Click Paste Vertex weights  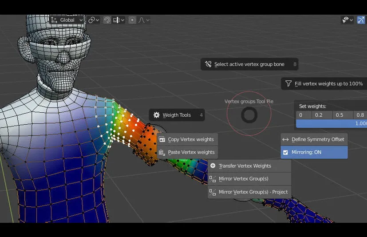(x=187, y=152)
